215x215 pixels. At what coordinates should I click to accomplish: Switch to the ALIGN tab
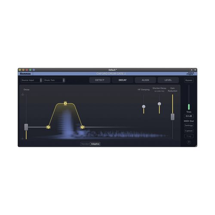pyautogui.click(x=145, y=80)
